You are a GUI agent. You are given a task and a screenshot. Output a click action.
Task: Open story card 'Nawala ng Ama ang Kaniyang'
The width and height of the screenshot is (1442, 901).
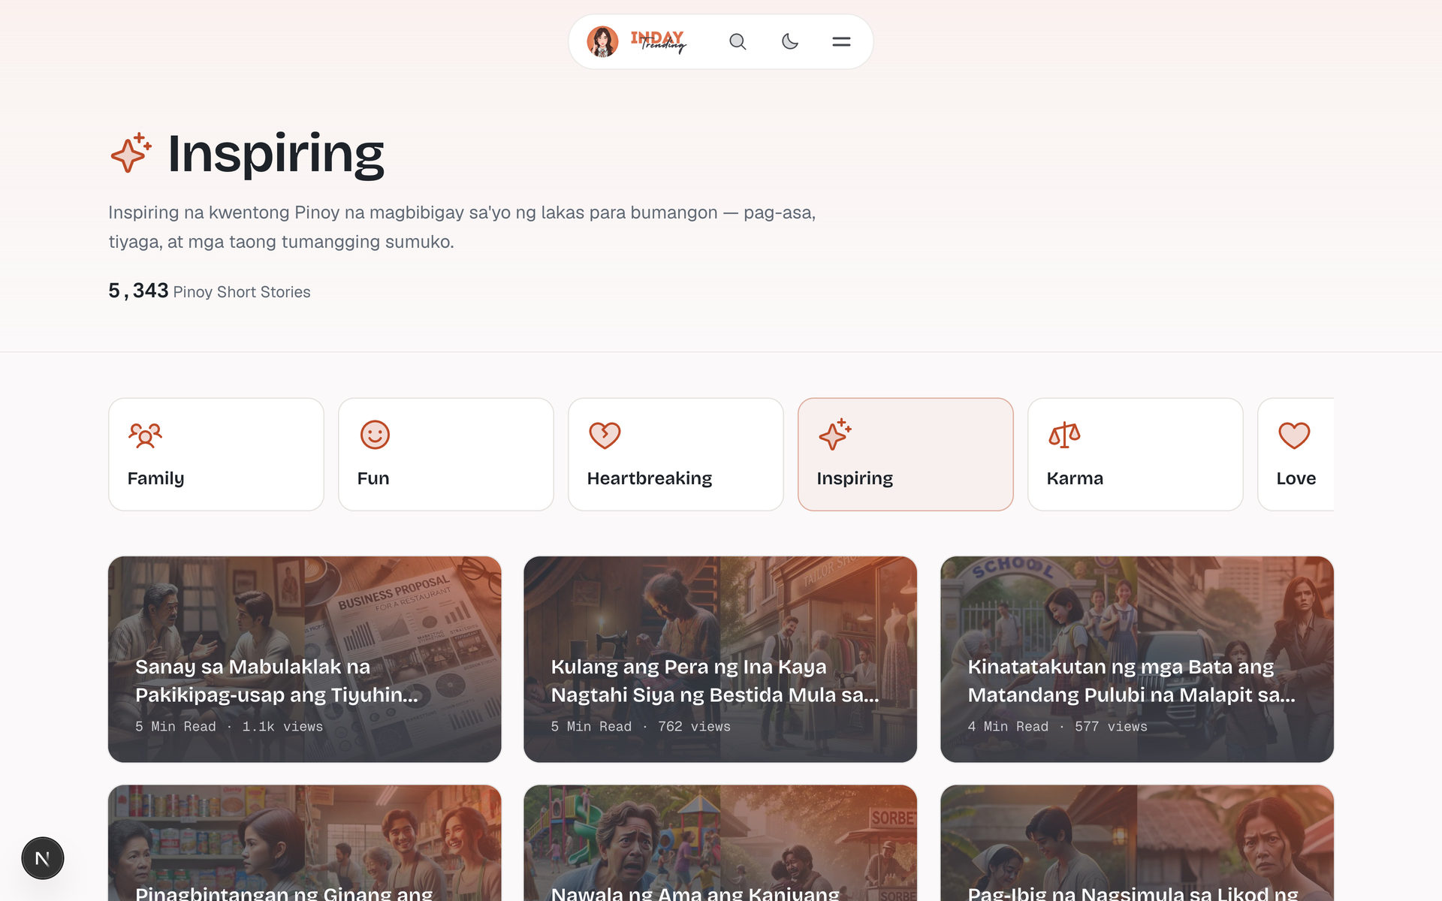[x=720, y=843]
